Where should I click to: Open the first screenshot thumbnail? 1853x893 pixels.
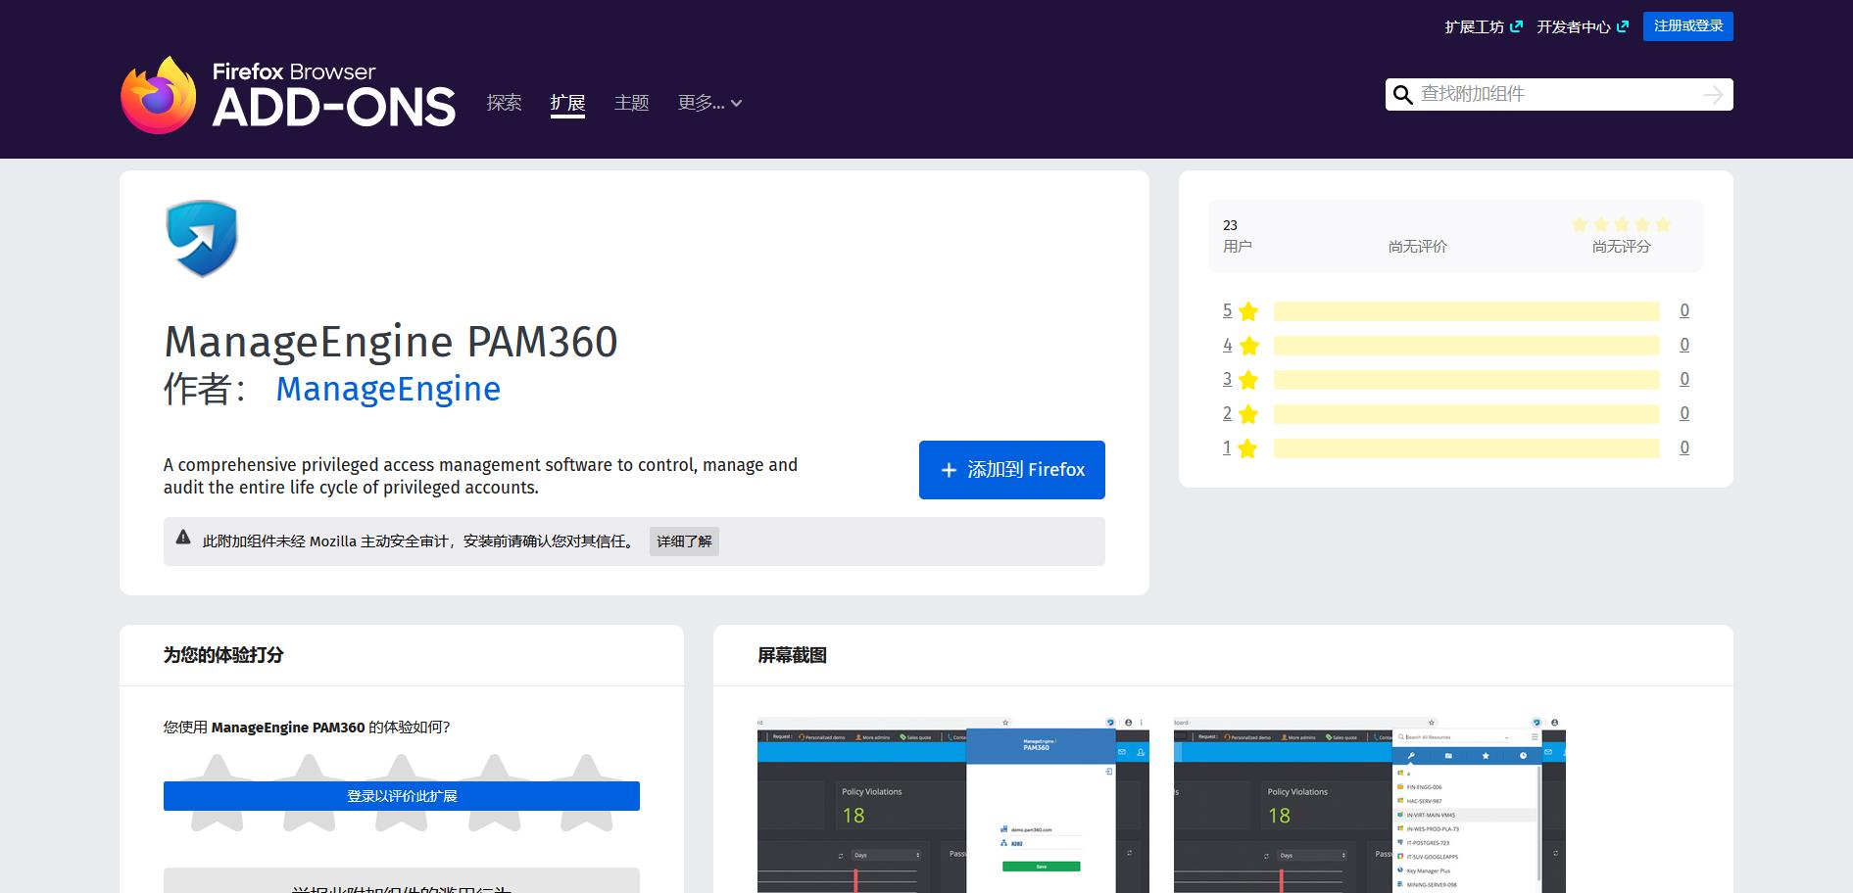tap(953, 805)
